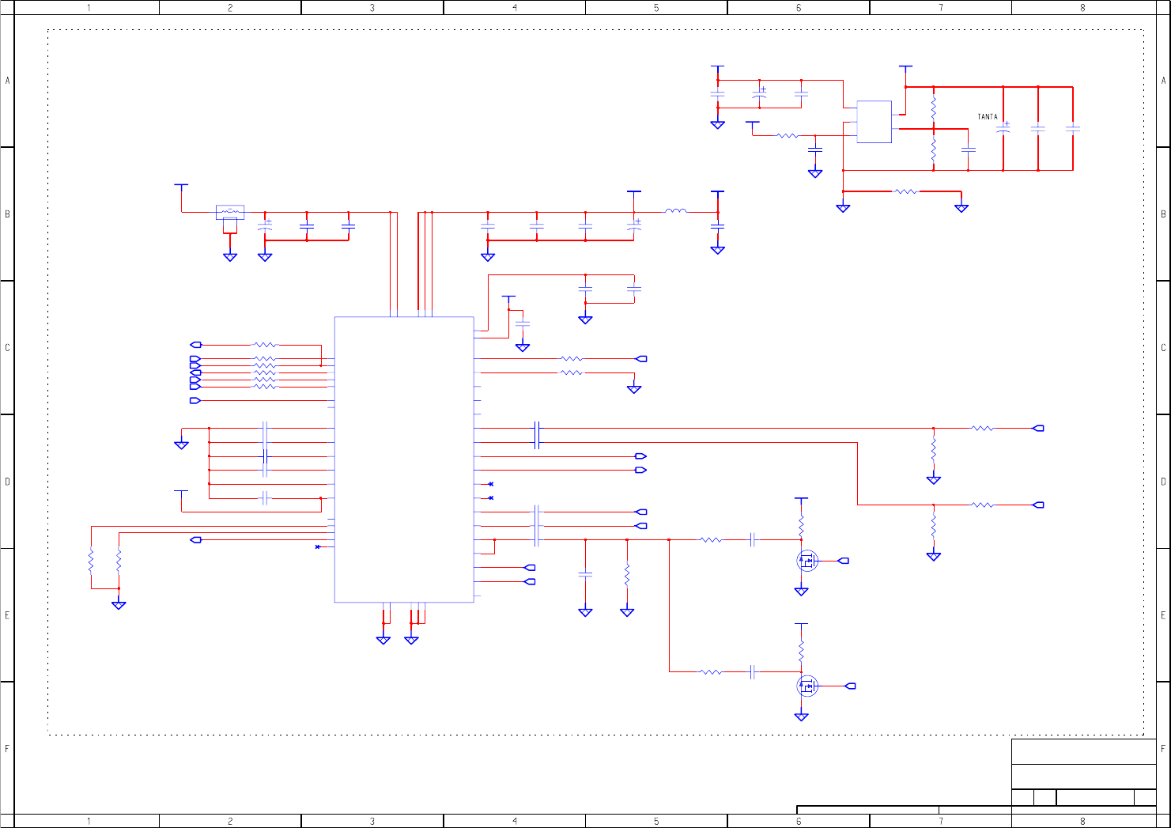Viewport: 1171px width, 828px height.
Task: Pick the boxed filter component on the input rail
Action: (x=230, y=212)
